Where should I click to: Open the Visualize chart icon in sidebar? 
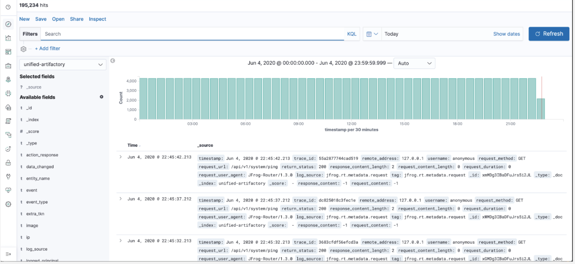pyautogui.click(x=8, y=38)
